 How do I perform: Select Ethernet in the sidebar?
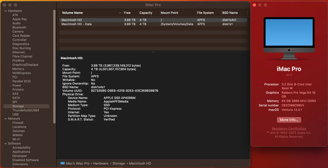18,52
